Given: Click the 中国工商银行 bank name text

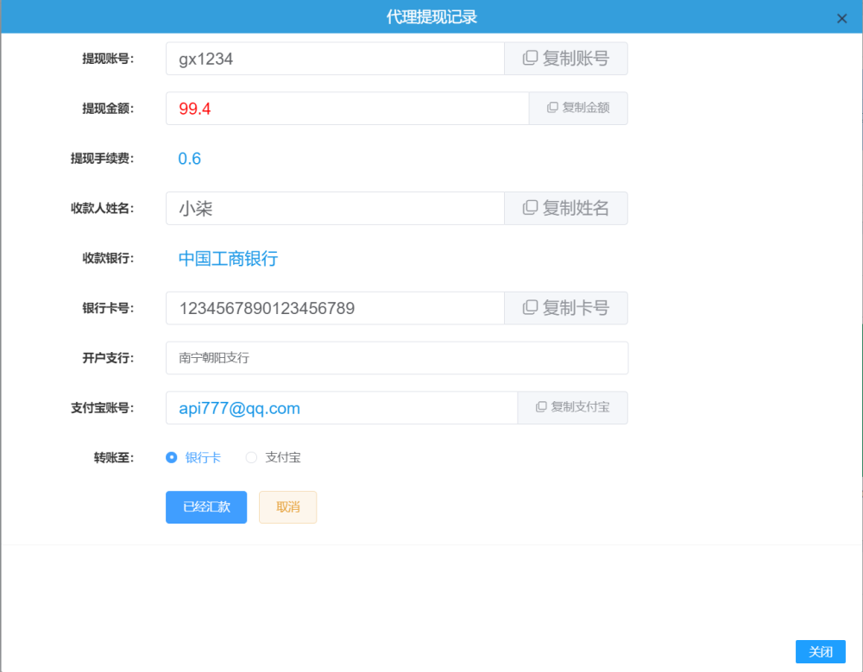Looking at the screenshot, I should [228, 259].
